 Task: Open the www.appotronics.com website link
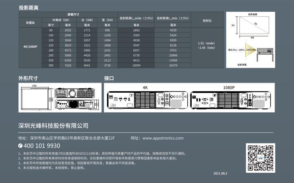click(163, 138)
